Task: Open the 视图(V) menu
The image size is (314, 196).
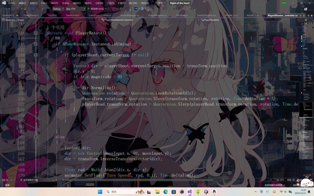Action: click(x=33, y=3)
